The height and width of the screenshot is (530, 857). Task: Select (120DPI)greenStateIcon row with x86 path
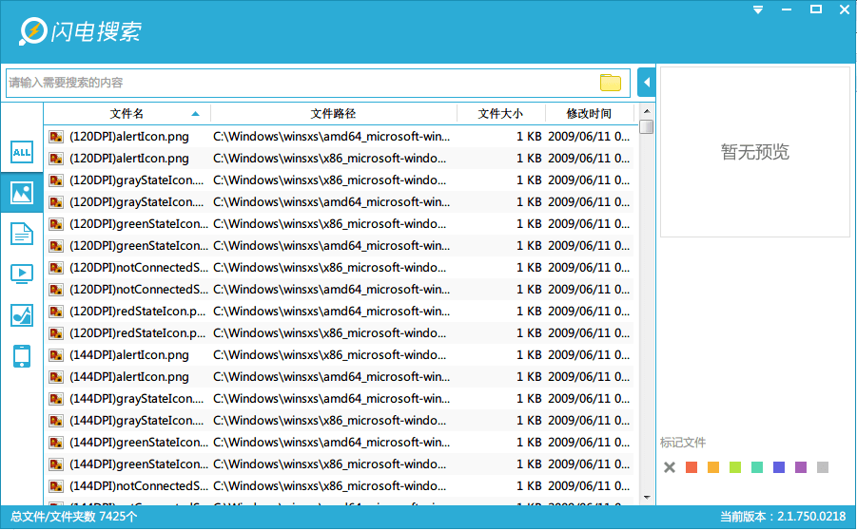[x=339, y=224]
